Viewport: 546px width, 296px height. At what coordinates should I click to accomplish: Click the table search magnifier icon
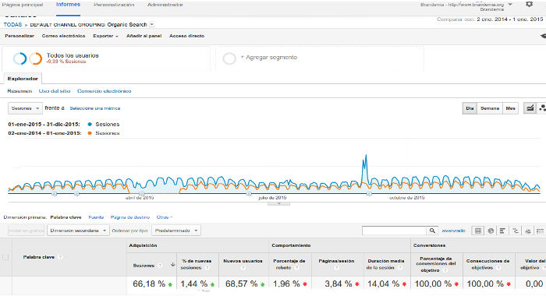432,231
